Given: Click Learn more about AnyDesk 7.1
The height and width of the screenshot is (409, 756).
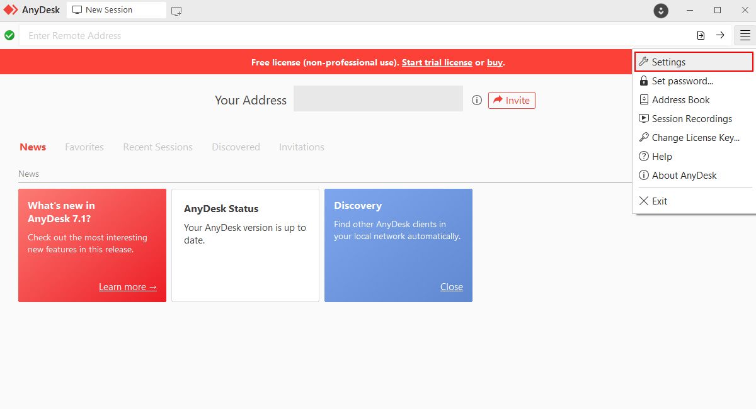Looking at the screenshot, I should coord(127,286).
